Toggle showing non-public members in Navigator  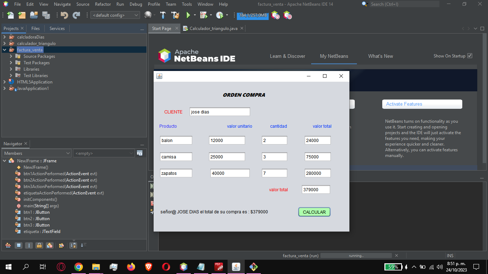[39, 245]
